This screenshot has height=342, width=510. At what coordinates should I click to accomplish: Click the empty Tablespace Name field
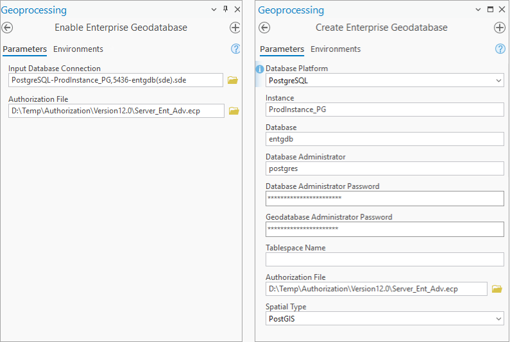pos(385,259)
